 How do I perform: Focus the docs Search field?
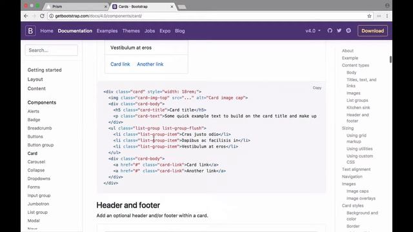52,50
